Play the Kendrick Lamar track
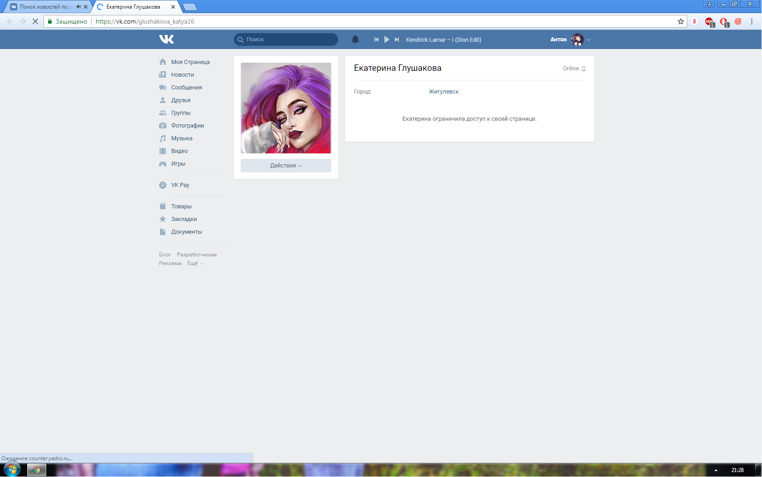Viewport: 762px width, 477px height. [387, 39]
